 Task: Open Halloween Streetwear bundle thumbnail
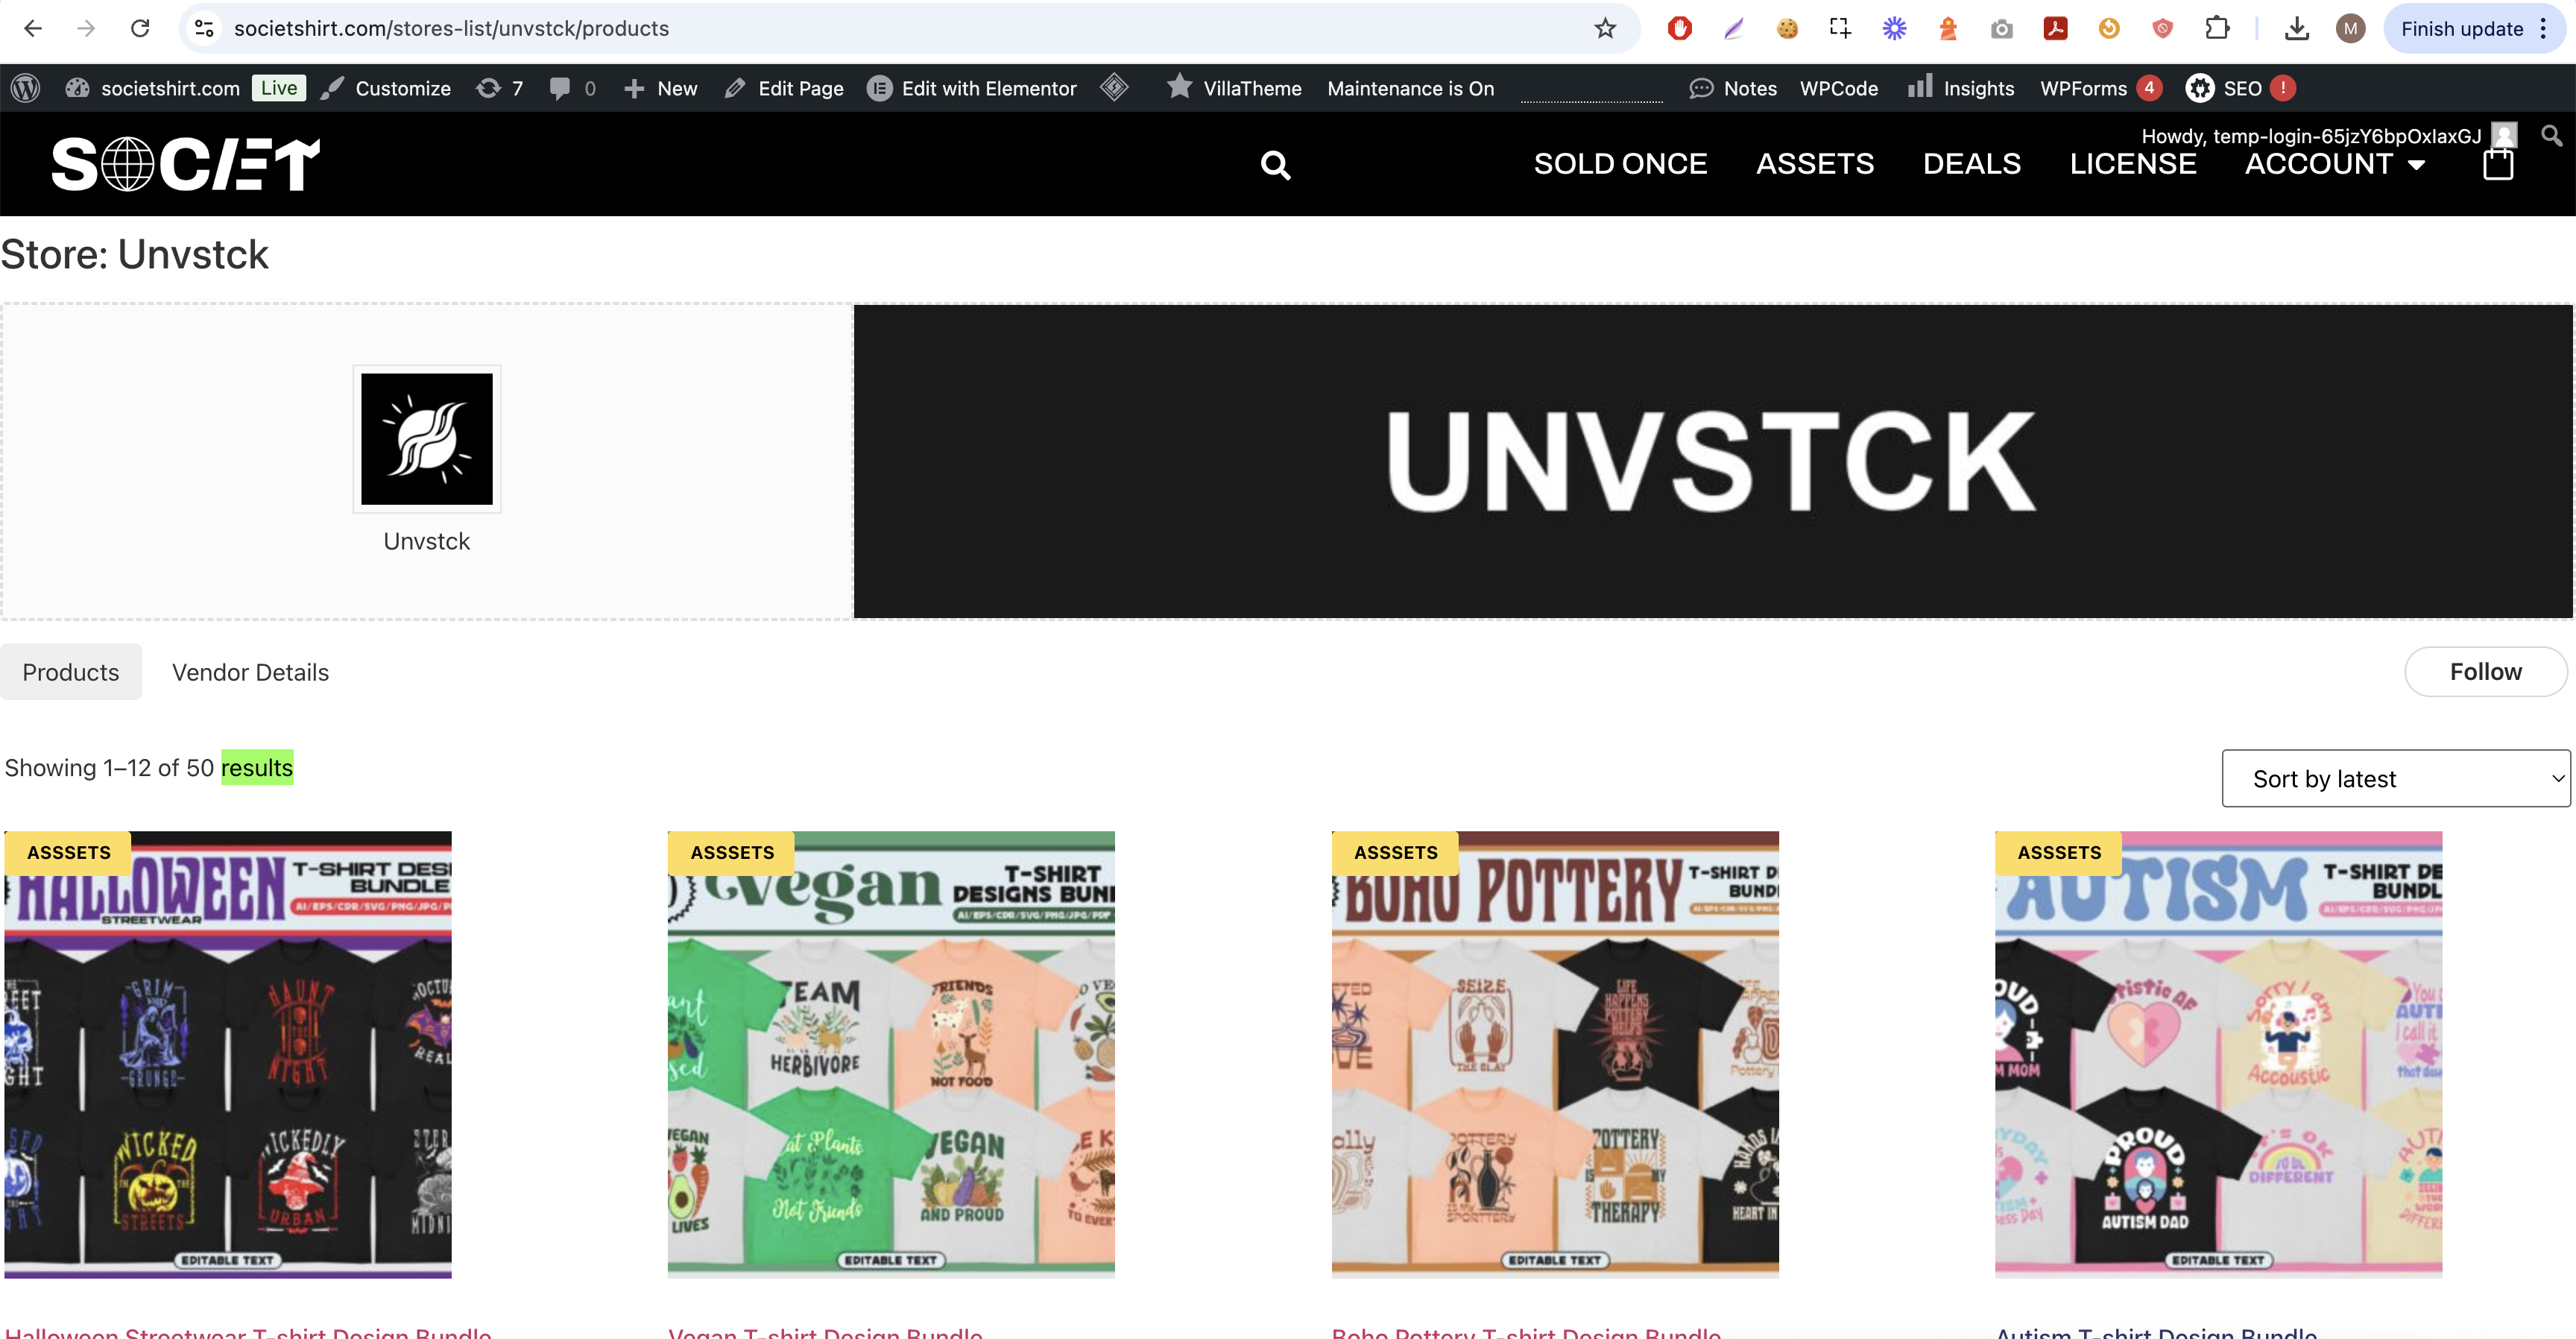pos(228,1054)
